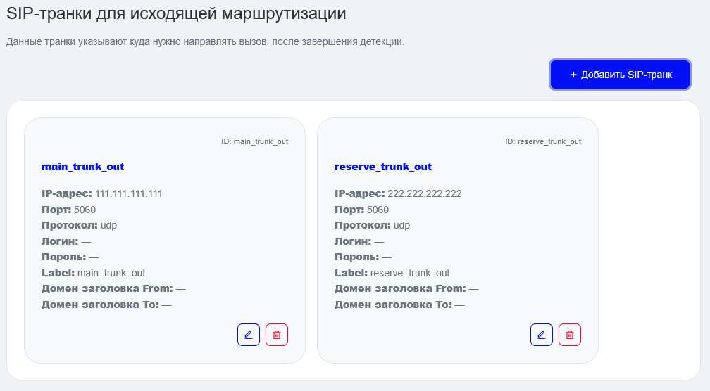Edit the main_trunk_out trunk via pencil icon

pyautogui.click(x=249, y=335)
